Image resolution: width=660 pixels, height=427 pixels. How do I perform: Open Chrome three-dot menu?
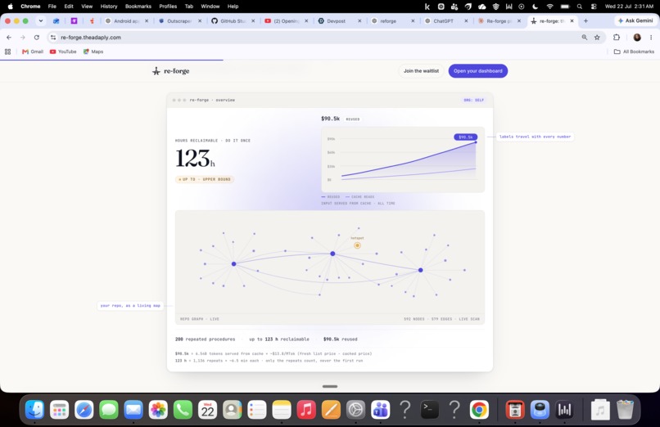[651, 38]
